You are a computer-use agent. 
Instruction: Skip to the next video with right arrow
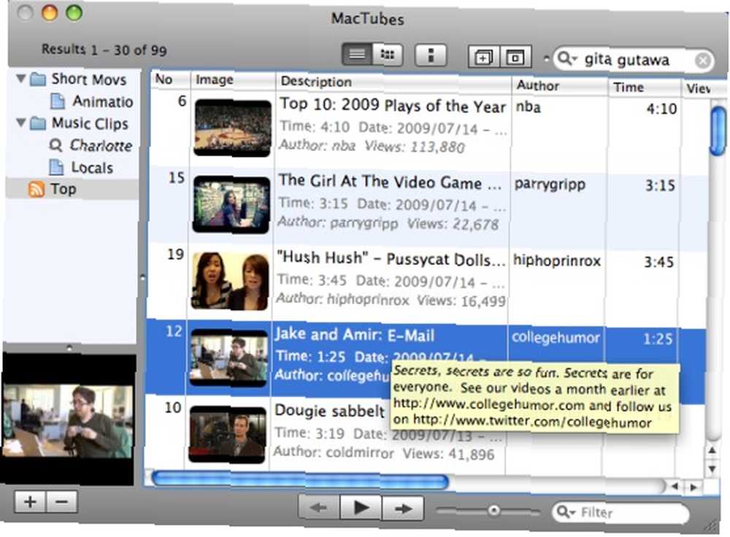point(403,509)
